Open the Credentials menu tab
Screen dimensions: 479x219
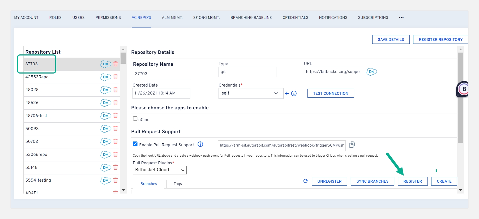point(295,18)
